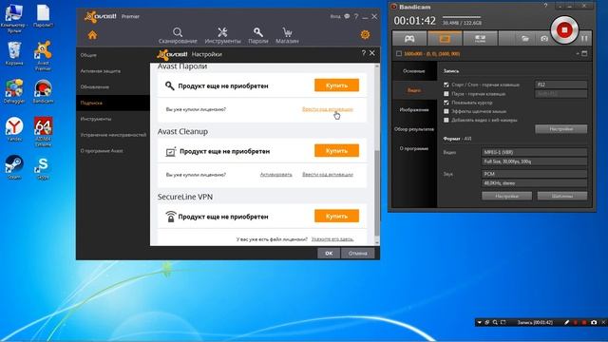Click the Bandicam disk space progress bar
608x342 pixels.
(x=462, y=17)
